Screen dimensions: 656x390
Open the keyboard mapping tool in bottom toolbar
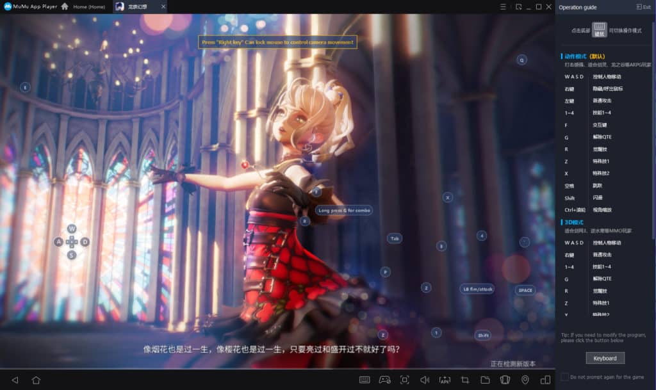365,380
